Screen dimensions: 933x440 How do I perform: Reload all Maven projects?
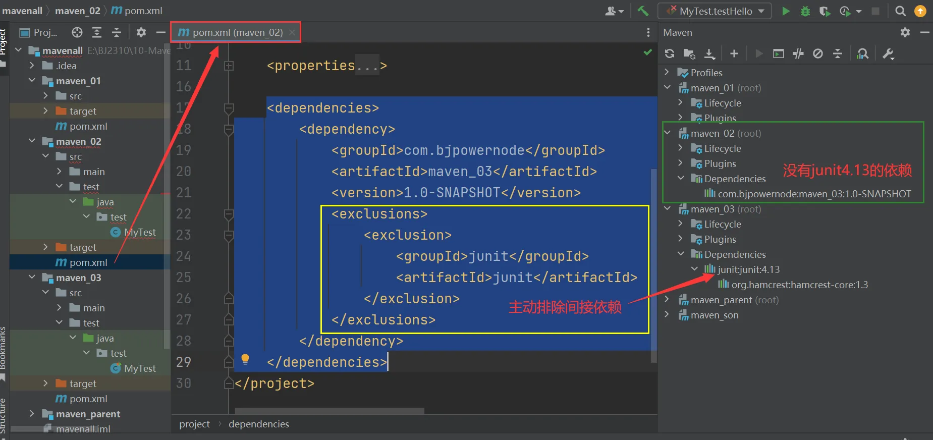[x=670, y=53]
